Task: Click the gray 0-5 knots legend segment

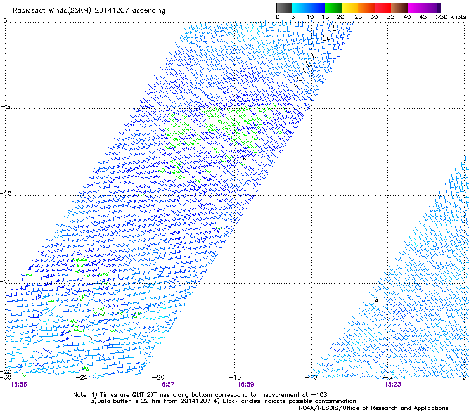Action: point(284,8)
